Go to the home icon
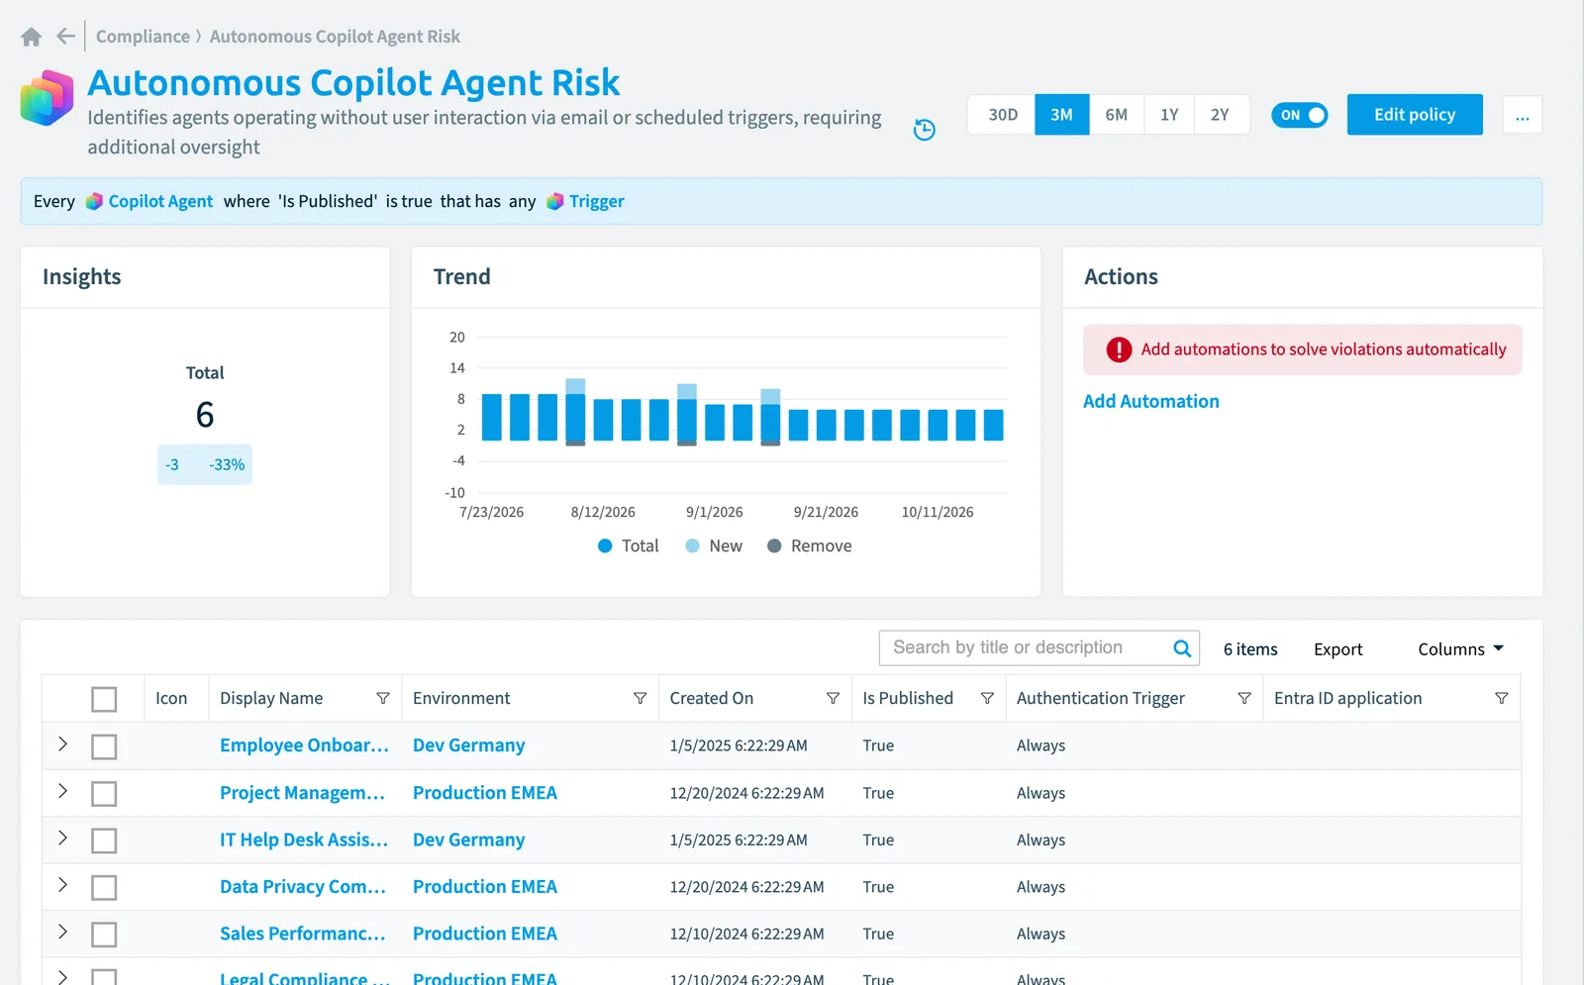This screenshot has height=985, width=1584. point(32,37)
